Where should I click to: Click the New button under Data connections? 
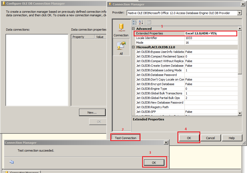coord(92,112)
